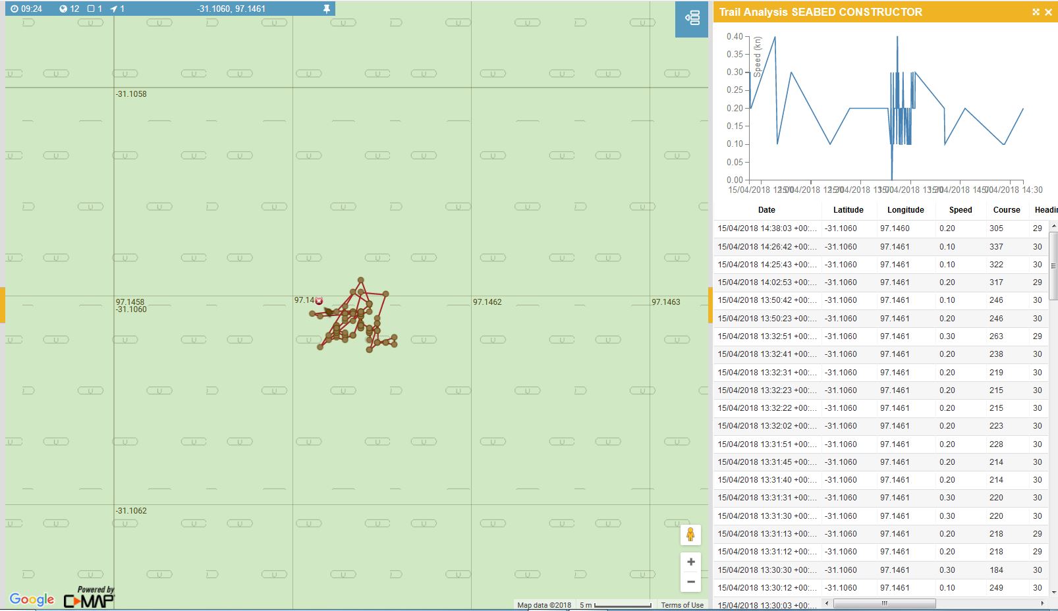Click course value 184 in table
The image size is (1058, 611).
coord(996,570)
